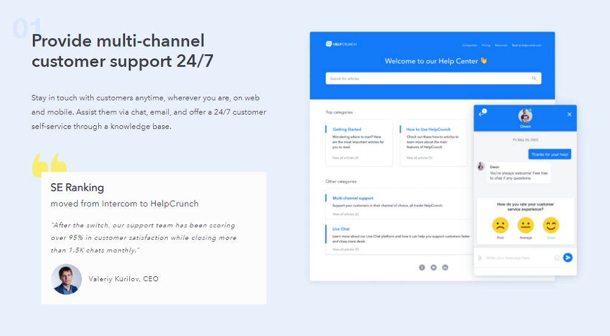Open the Resources menu item
This screenshot has width=610, height=336.
click(501, 46)
